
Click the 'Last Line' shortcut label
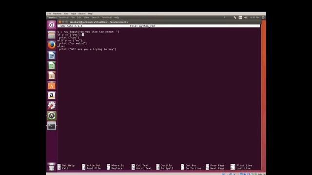243,169
